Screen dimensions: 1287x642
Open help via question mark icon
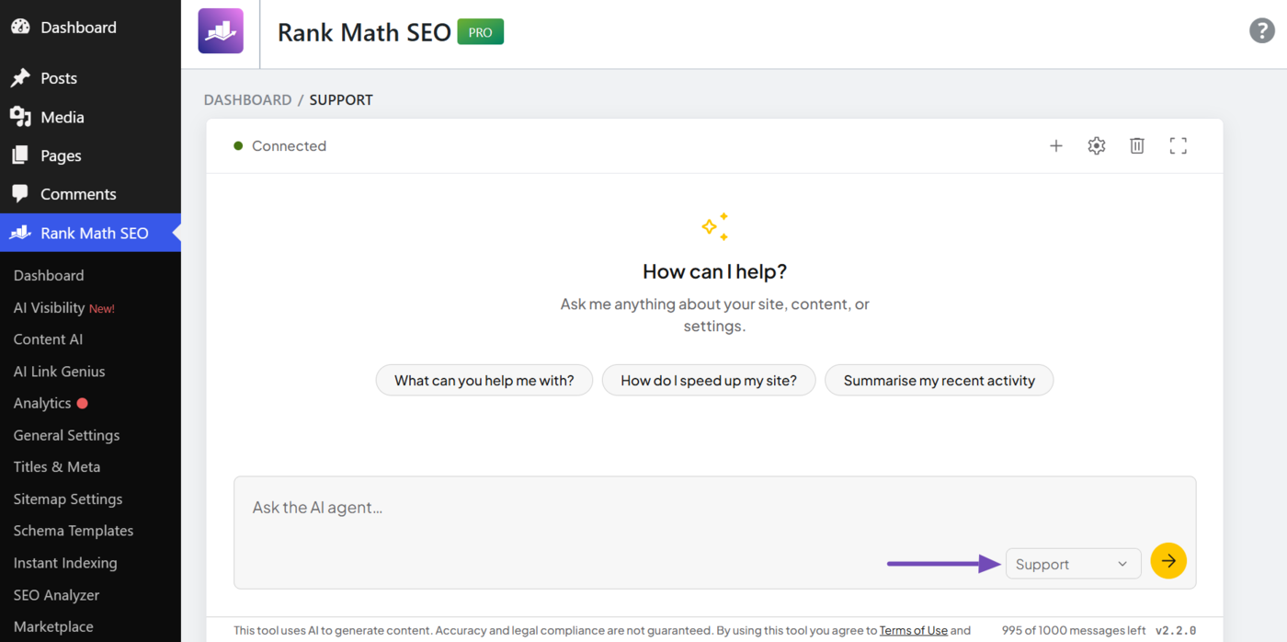click(x=1262, y=30)
